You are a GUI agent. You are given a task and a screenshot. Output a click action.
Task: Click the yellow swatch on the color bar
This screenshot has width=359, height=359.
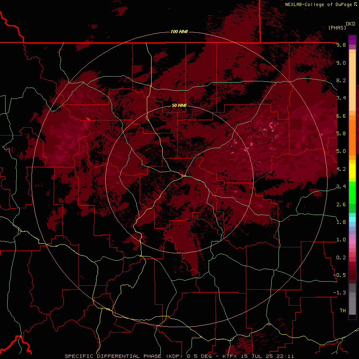[x=352, y=171]
